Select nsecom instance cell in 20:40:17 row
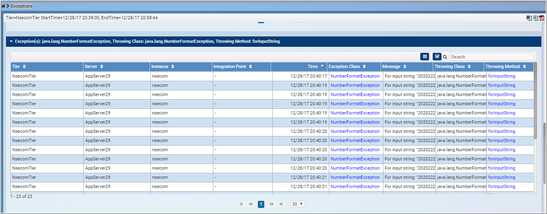 pyautogui.click(x=182, y=76)
